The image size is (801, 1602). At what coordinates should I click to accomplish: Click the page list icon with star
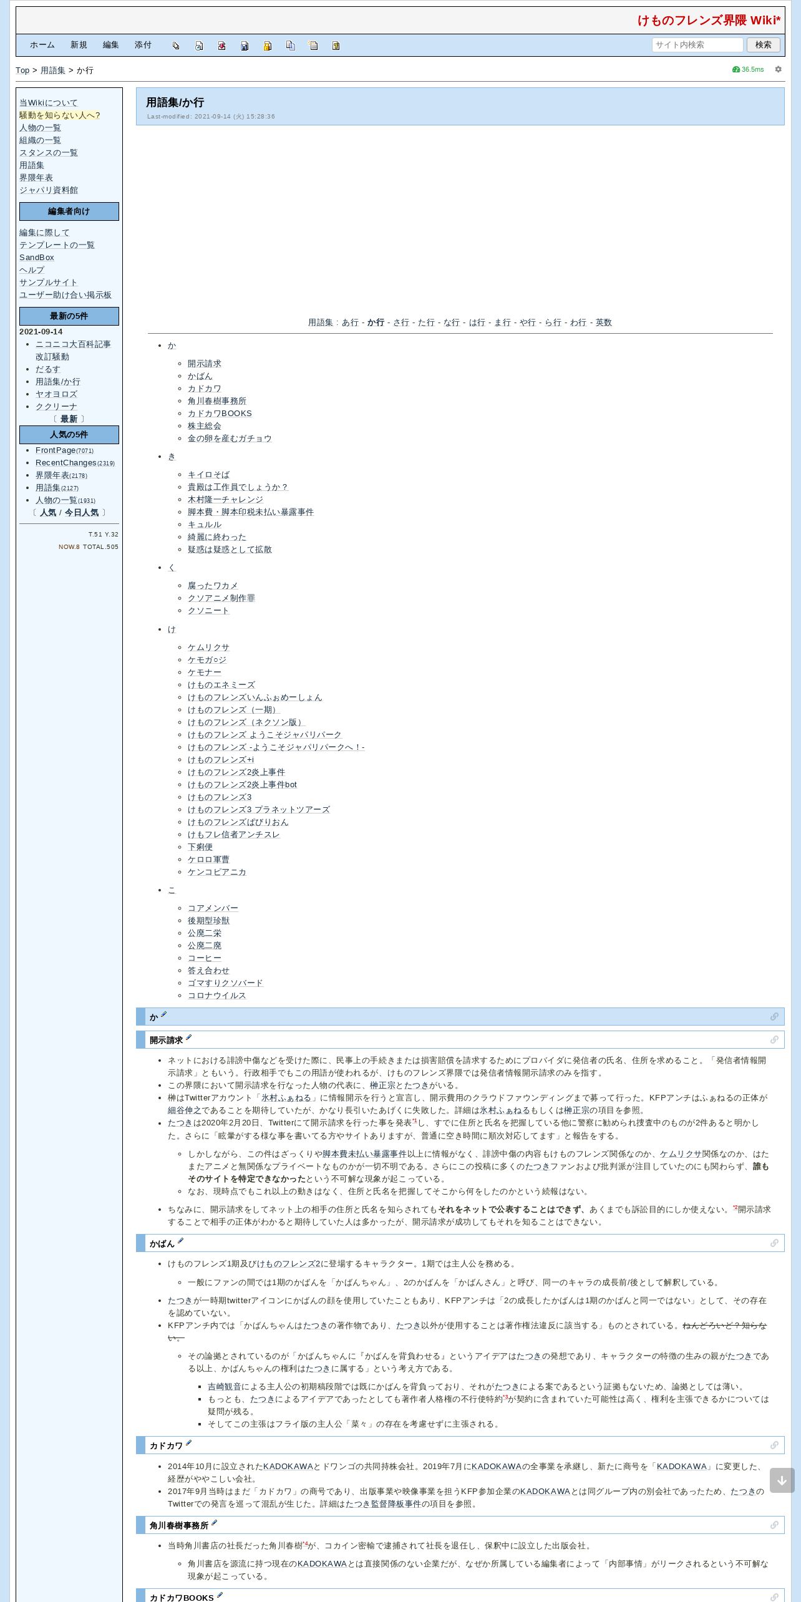[313, 46]
